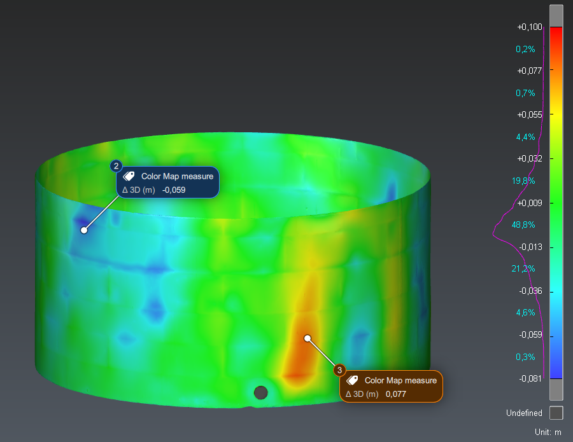The image size is (573, 442).
Task: Grab the top gray handle of color scale
Action: coord(556,16)
